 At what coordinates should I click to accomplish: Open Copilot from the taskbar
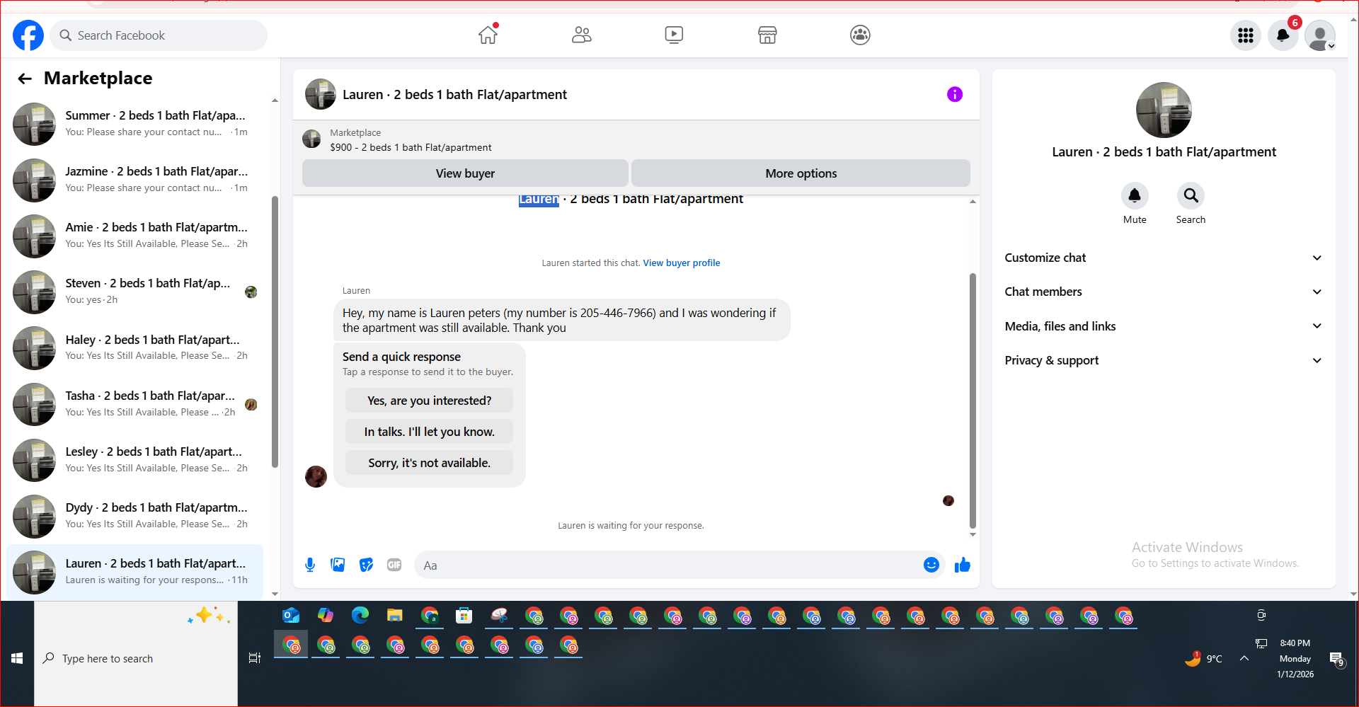point(326,616)
